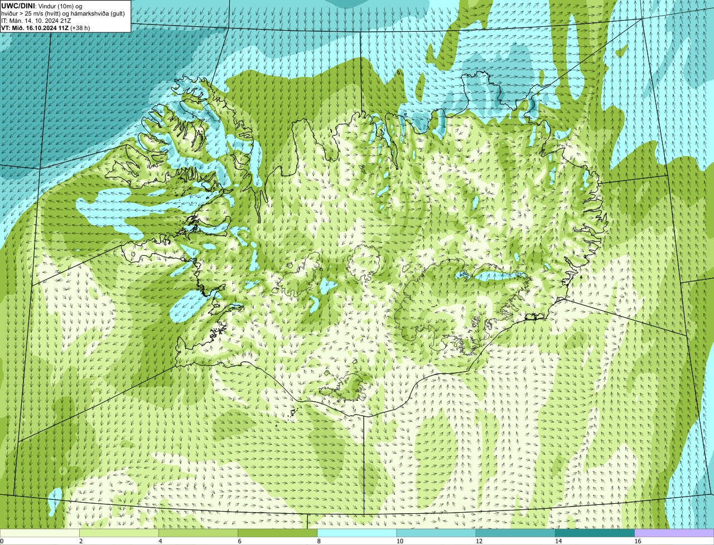
Task: Click the legend scale label '2'
Action: pyautogui.click(x=81, y=541)
